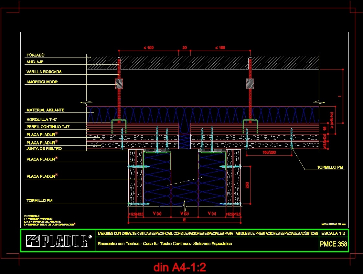Click the PLADUR logo in the title block
The height and width of the screenshot is (274, 363).
pos(58,241)
